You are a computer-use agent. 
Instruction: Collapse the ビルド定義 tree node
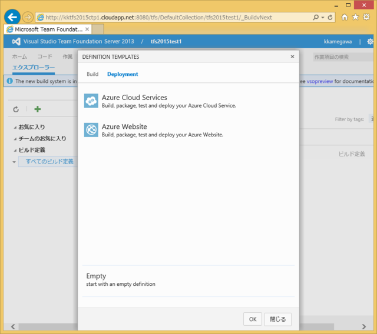coord(15,151)
